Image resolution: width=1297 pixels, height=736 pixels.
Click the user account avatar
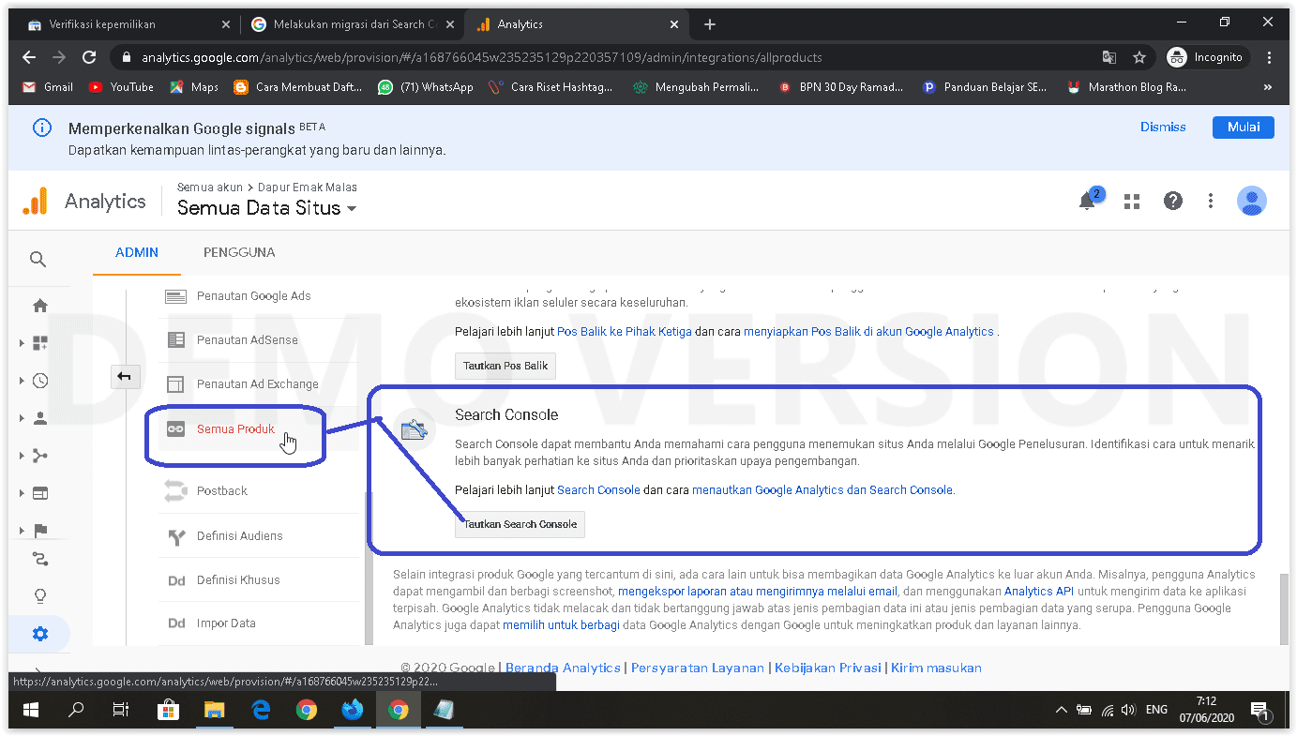pyautogui.click(x=1252, y=201)
